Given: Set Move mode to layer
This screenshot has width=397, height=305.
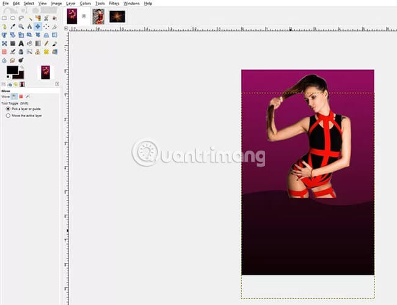Looking at the screenshot, I should (x=15, y=96).
